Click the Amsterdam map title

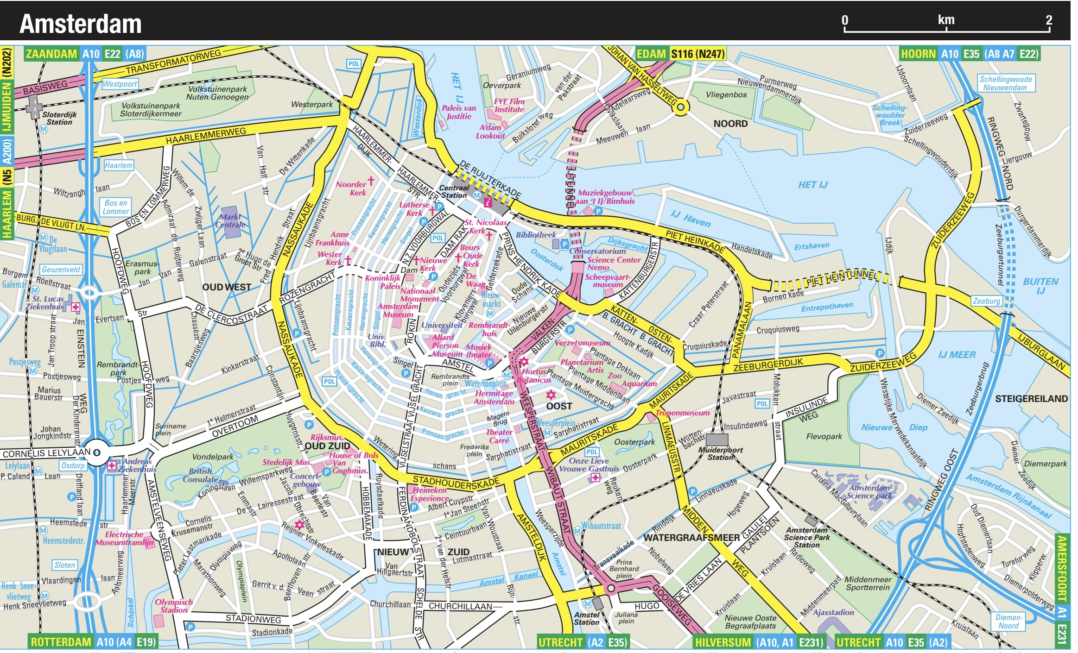pyautogui.click(x=81, y=24)
